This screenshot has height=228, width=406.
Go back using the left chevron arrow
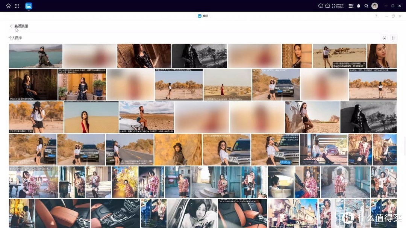(x=11, y=26)
